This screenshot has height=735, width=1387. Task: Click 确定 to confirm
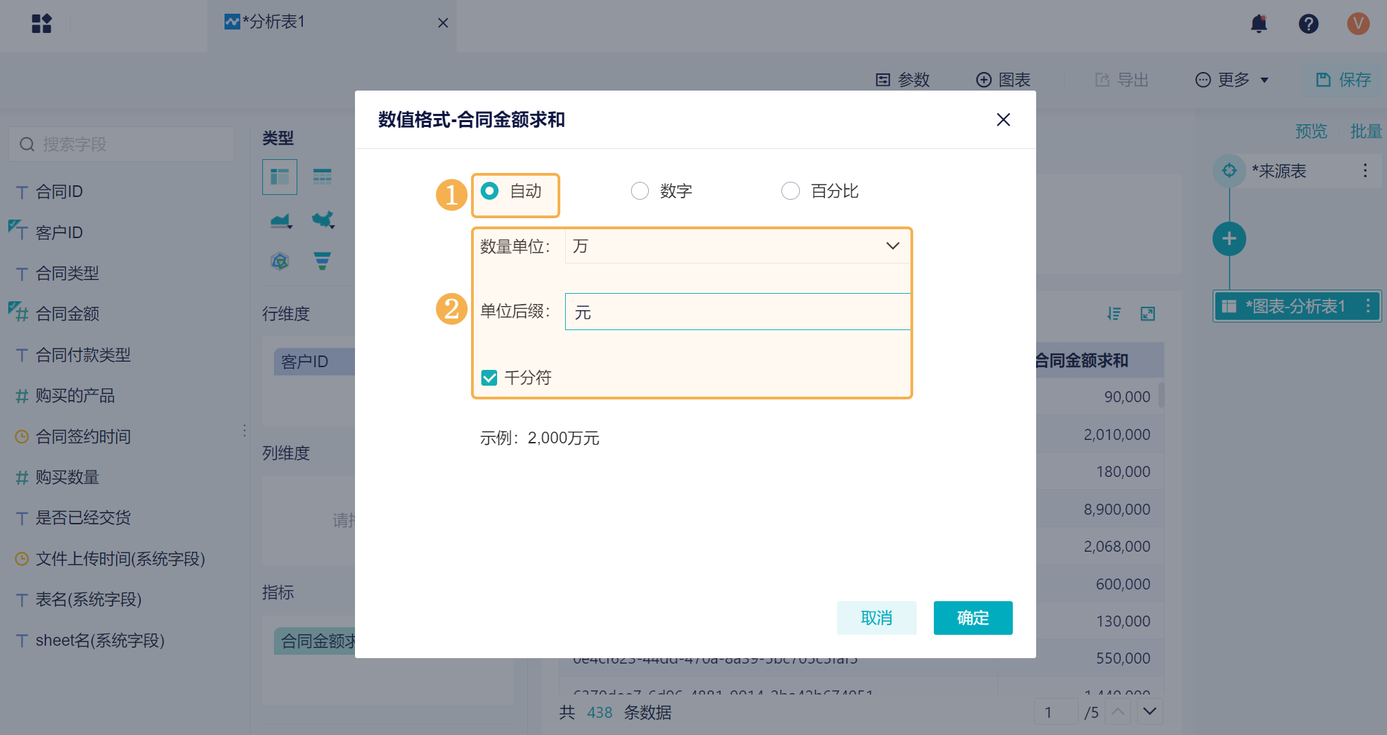[973, 618]
